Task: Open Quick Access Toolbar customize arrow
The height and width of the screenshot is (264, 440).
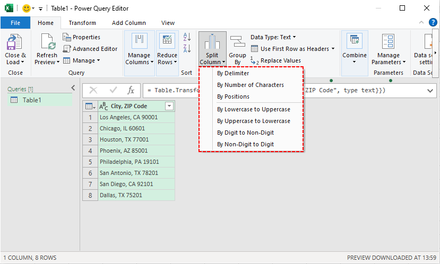Action: (x=41, y=8)
